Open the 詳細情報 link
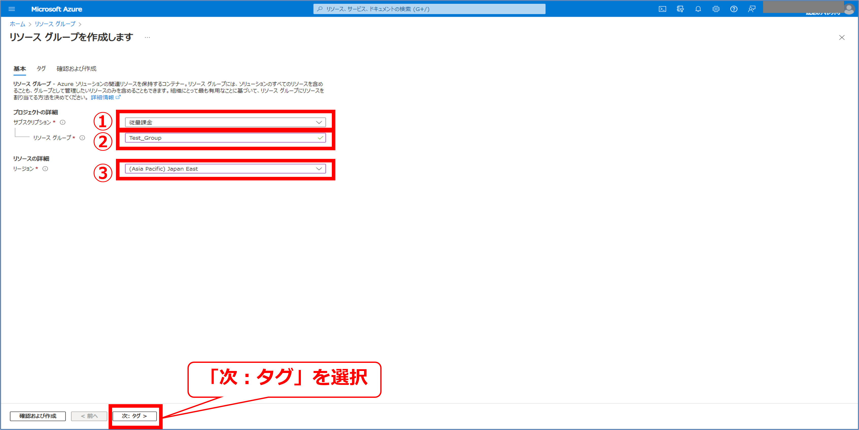This screenshot has width=859, height=430. (x=102, y=97)
